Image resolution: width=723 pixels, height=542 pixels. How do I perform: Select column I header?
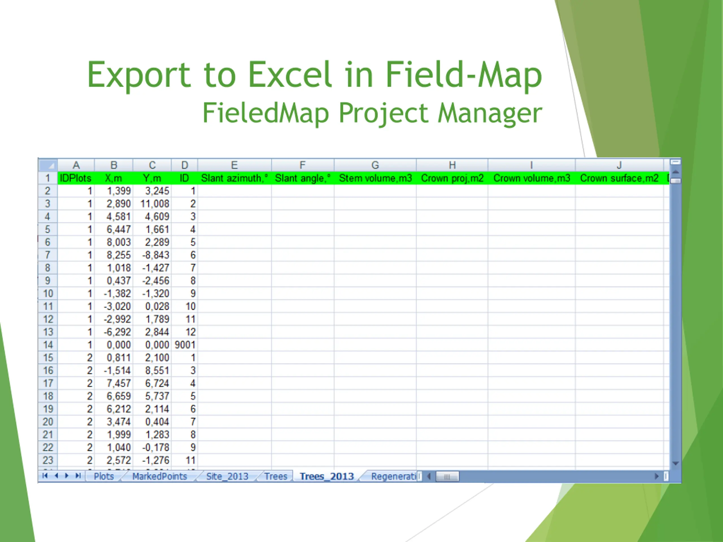pos(532,165)
